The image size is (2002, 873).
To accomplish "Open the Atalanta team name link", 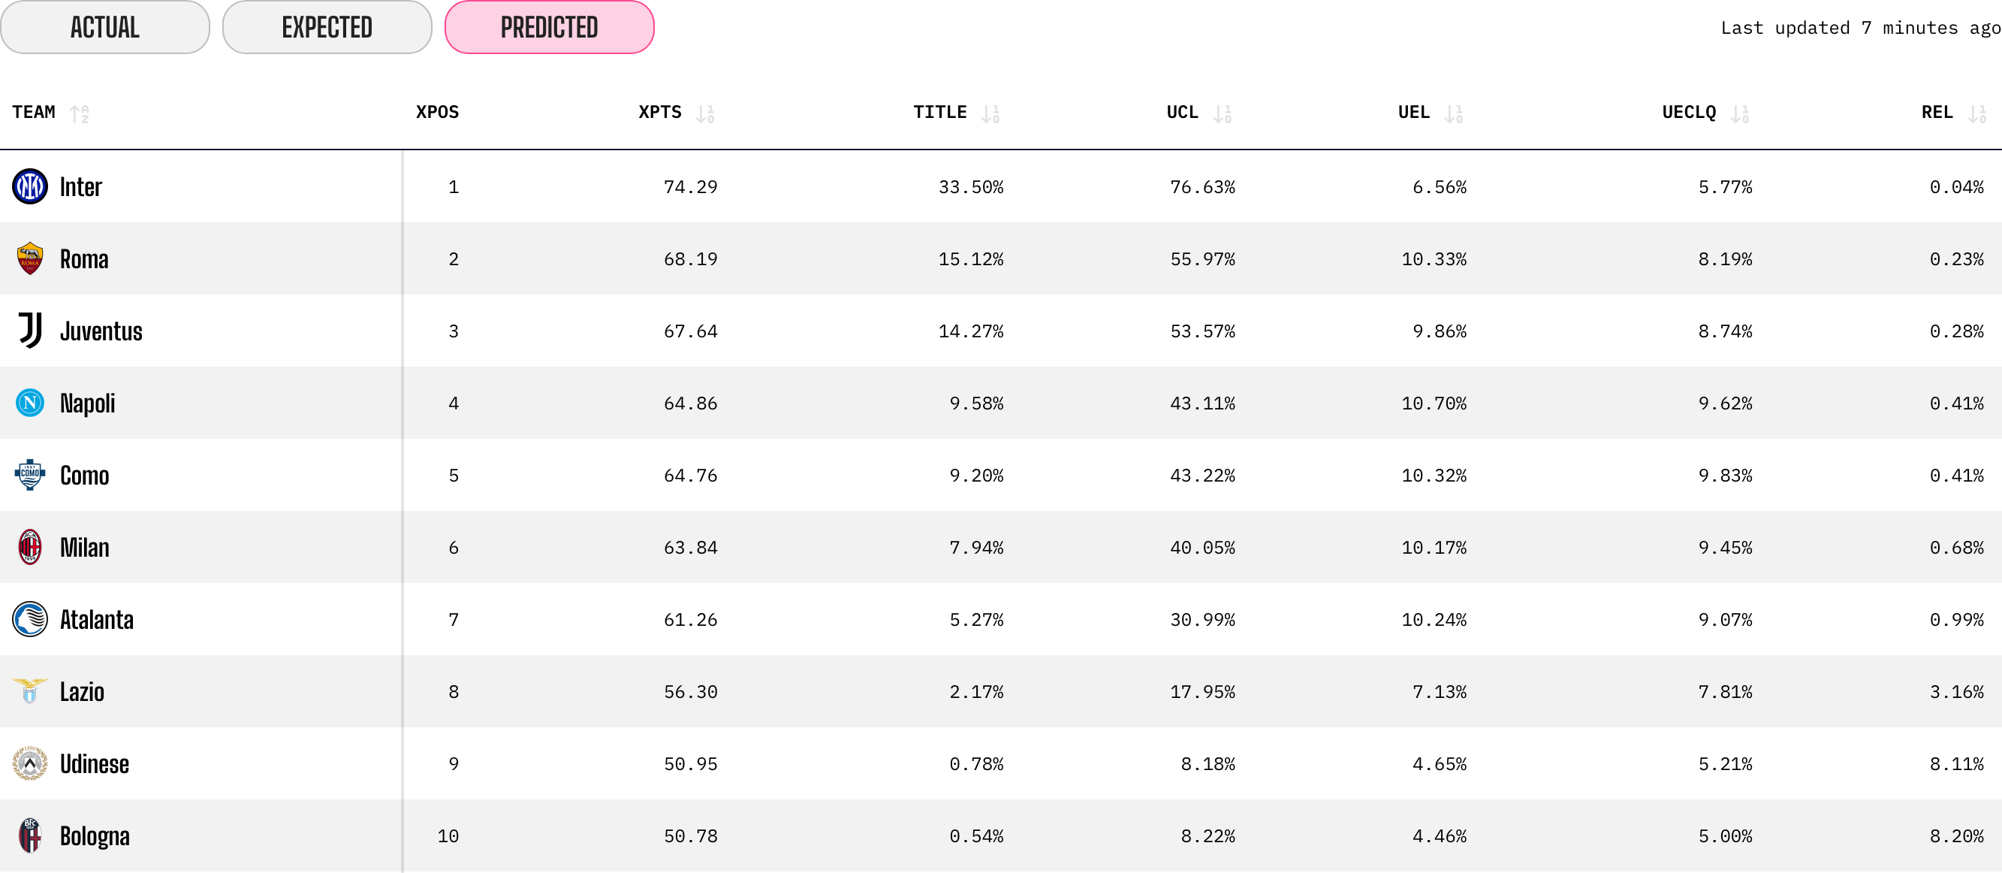I will [97, 620].
